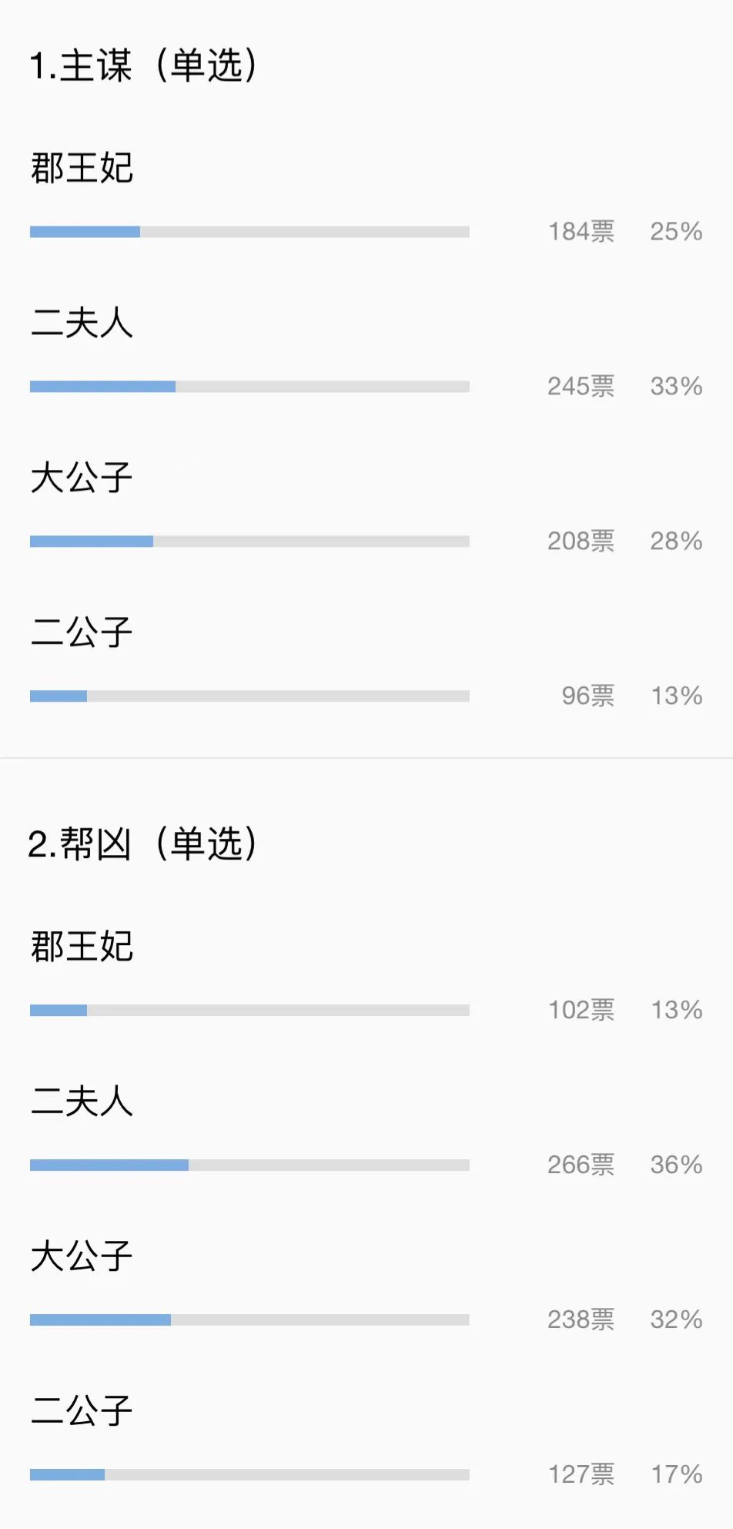Click 郡王妃 progress bar in 主谋 poll
The height and width of the screenshot is (1529, 733).
249,232
